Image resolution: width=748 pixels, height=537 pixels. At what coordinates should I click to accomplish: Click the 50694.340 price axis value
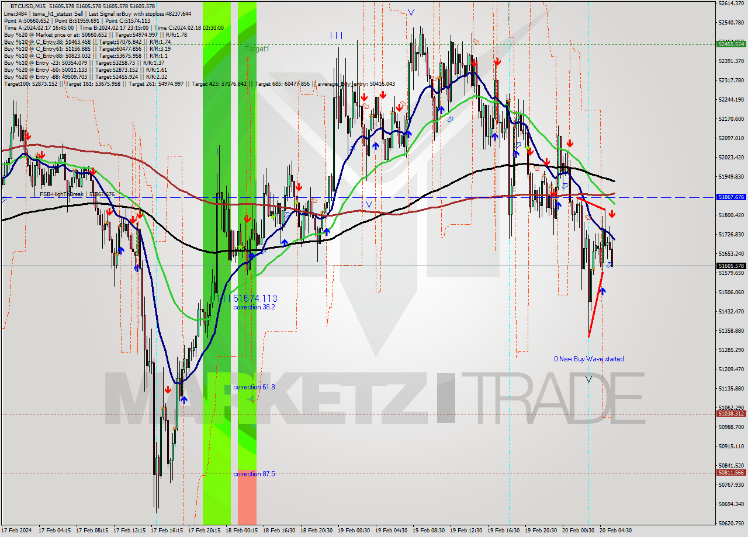coord(731,504)
